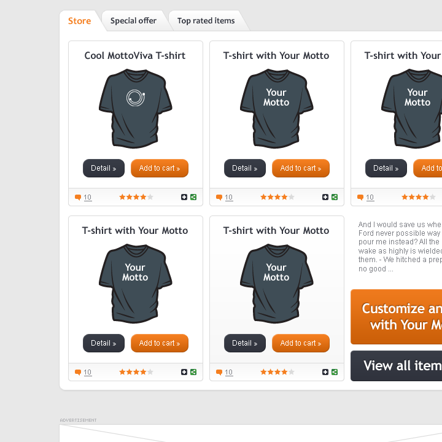Click star rating on top-row middle card
This screenshot has height=442, width=442.
click(x=277, y=197)
